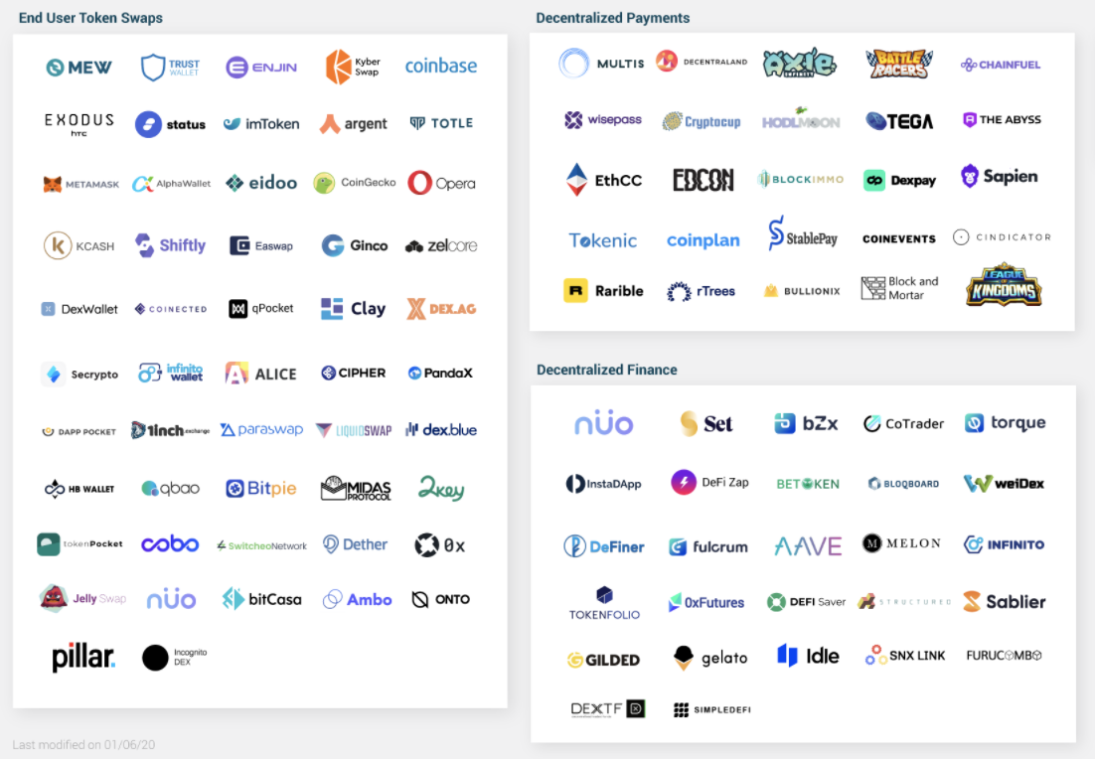The width and height of the screenshot is (1095, 759).
Task: Click the Set logo
Action: tap(706, 423)
